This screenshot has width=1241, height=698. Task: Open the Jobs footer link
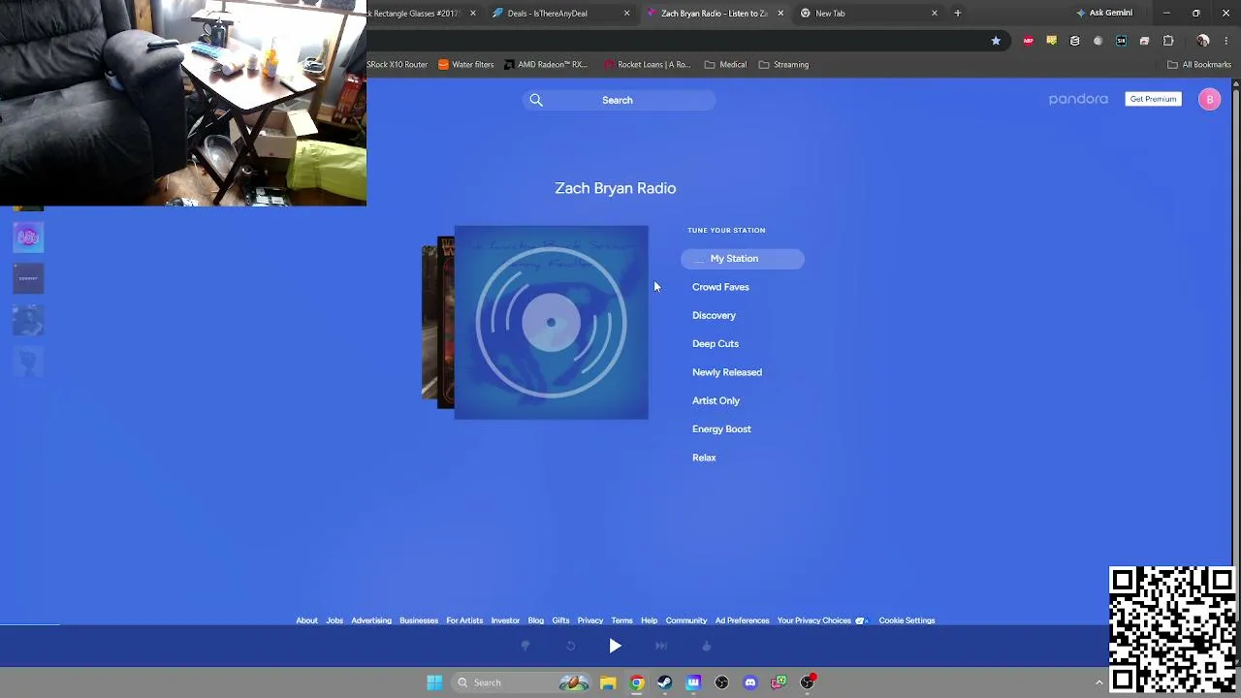tap(334, 620)
